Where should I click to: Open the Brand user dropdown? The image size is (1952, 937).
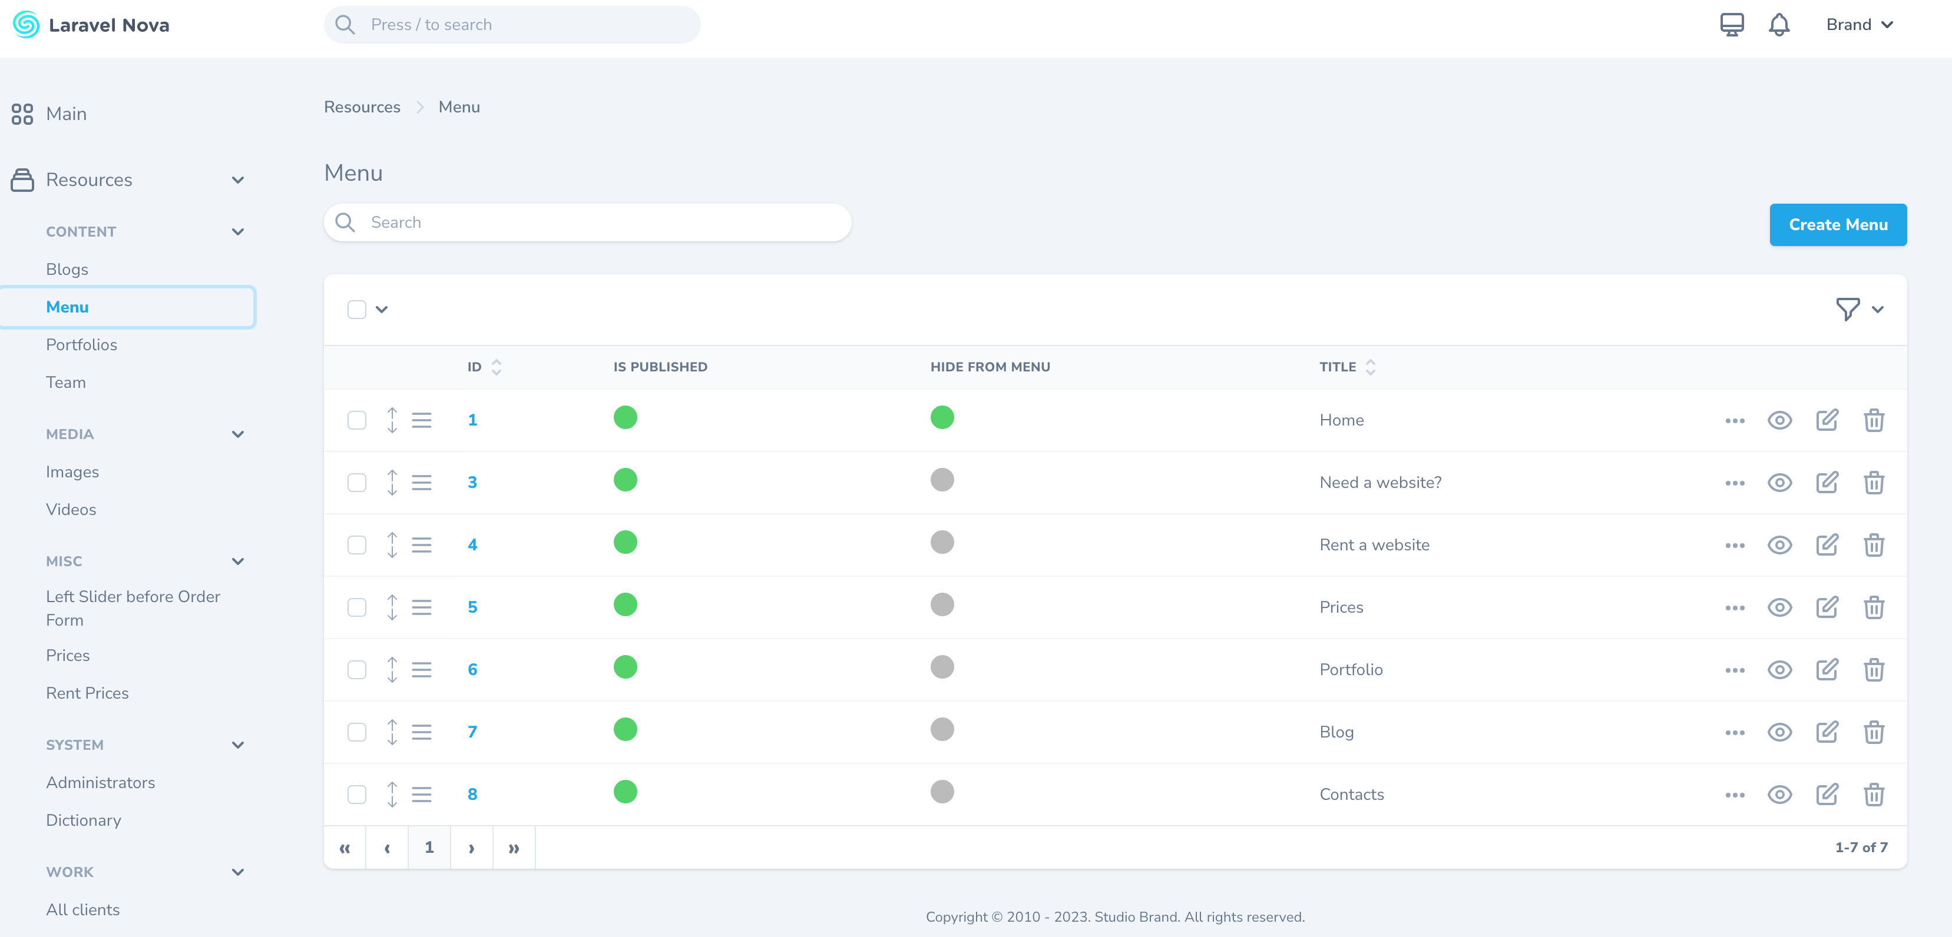click(1859, 25)
